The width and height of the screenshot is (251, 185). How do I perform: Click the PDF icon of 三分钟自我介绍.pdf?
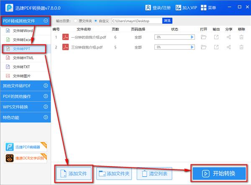(66, 47)
